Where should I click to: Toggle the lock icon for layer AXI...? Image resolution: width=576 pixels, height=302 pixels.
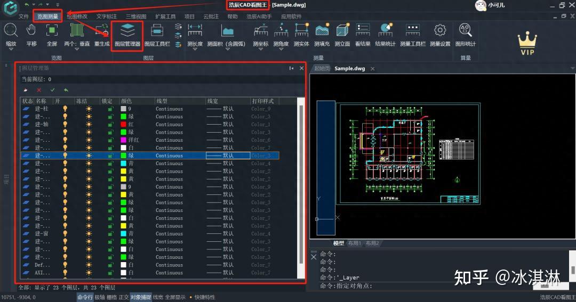110,272
